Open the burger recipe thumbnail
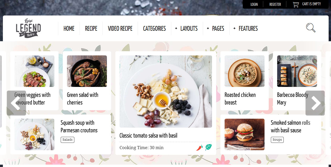The width and height of the screenshot is (331, 167). [245, 134]
